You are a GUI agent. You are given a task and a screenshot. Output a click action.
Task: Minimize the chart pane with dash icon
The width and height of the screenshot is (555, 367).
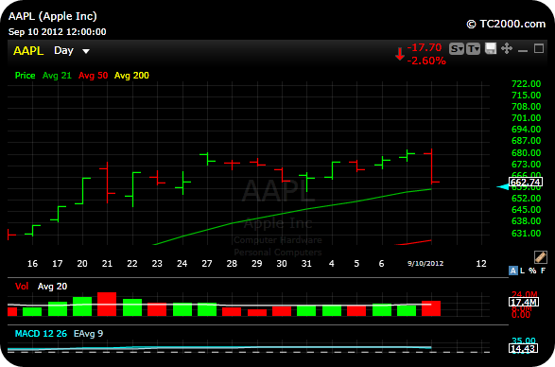[x=523, y=51]
